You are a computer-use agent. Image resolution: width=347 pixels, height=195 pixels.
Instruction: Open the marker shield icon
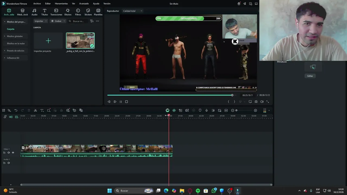pyautogui.click(x=200, y=110)
